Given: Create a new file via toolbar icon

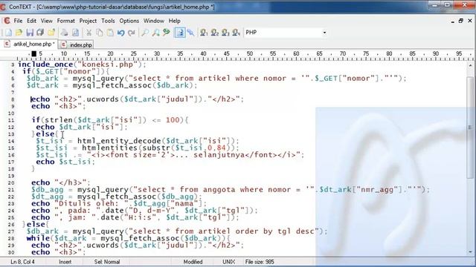Looking at the screenshot, I should click(x=8, y=33).
